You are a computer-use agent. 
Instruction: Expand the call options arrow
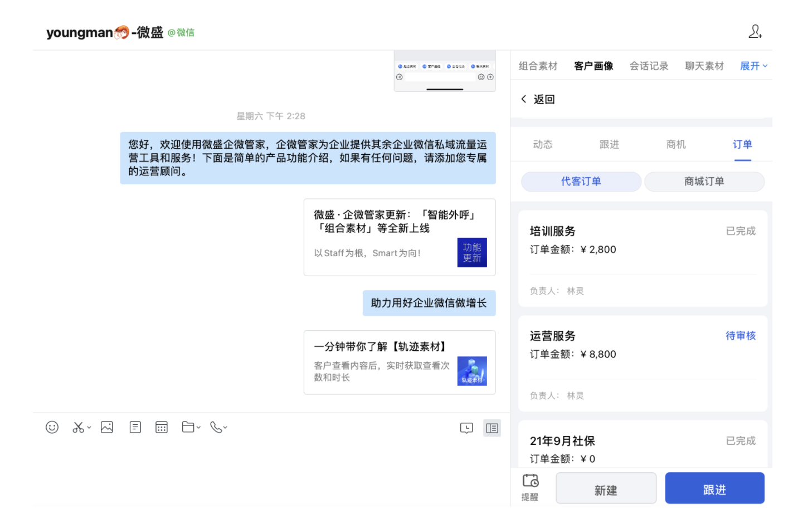(x=225, y=428)
